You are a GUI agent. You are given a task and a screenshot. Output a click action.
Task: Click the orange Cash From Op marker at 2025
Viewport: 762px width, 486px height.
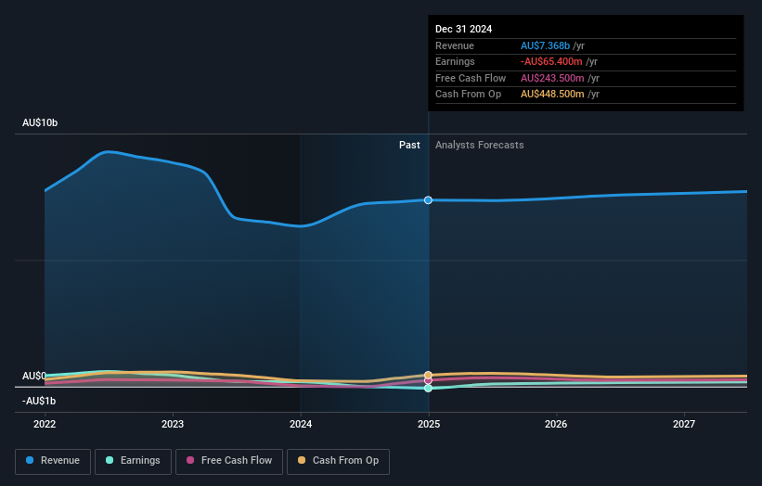point(428,375)
